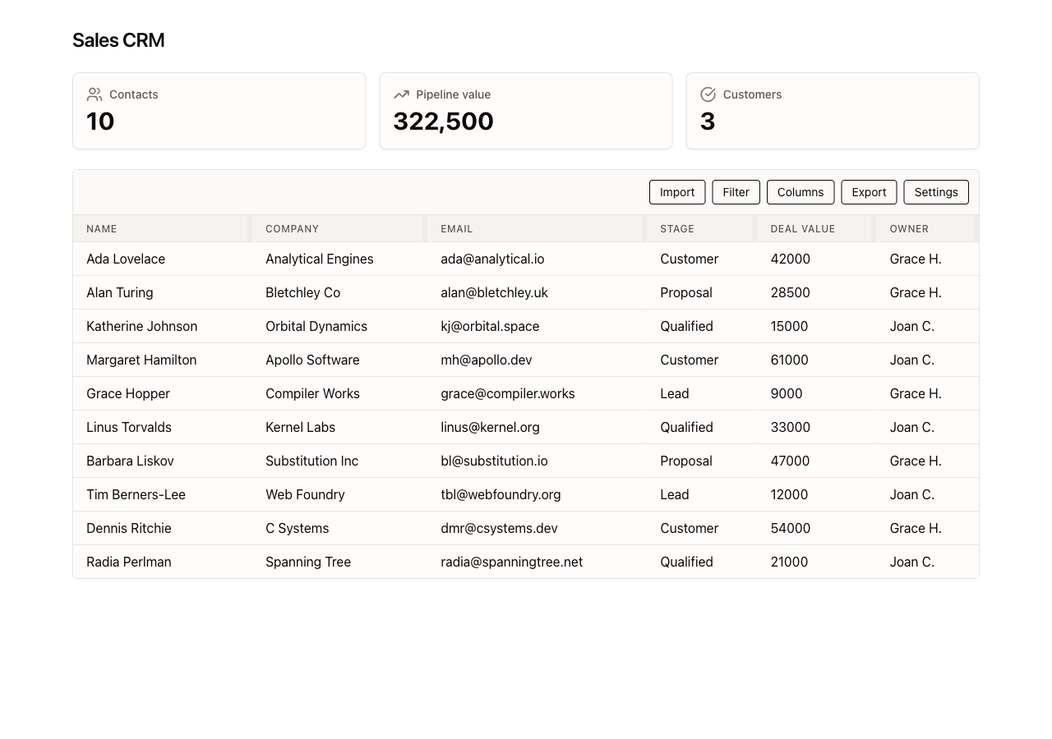Click the Stage cell in Grace Hopper's row
This screenshot has height=739, width=1052.
tap(702, 393)
